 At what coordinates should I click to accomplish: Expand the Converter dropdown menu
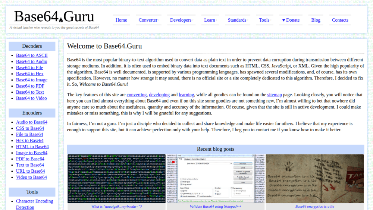click(x=149, y=20)
